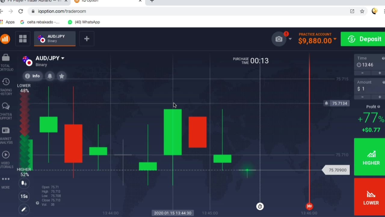Click the LOWER trade button
The width and height of the screenshot is (385, 217).
(x=370, y=197)
